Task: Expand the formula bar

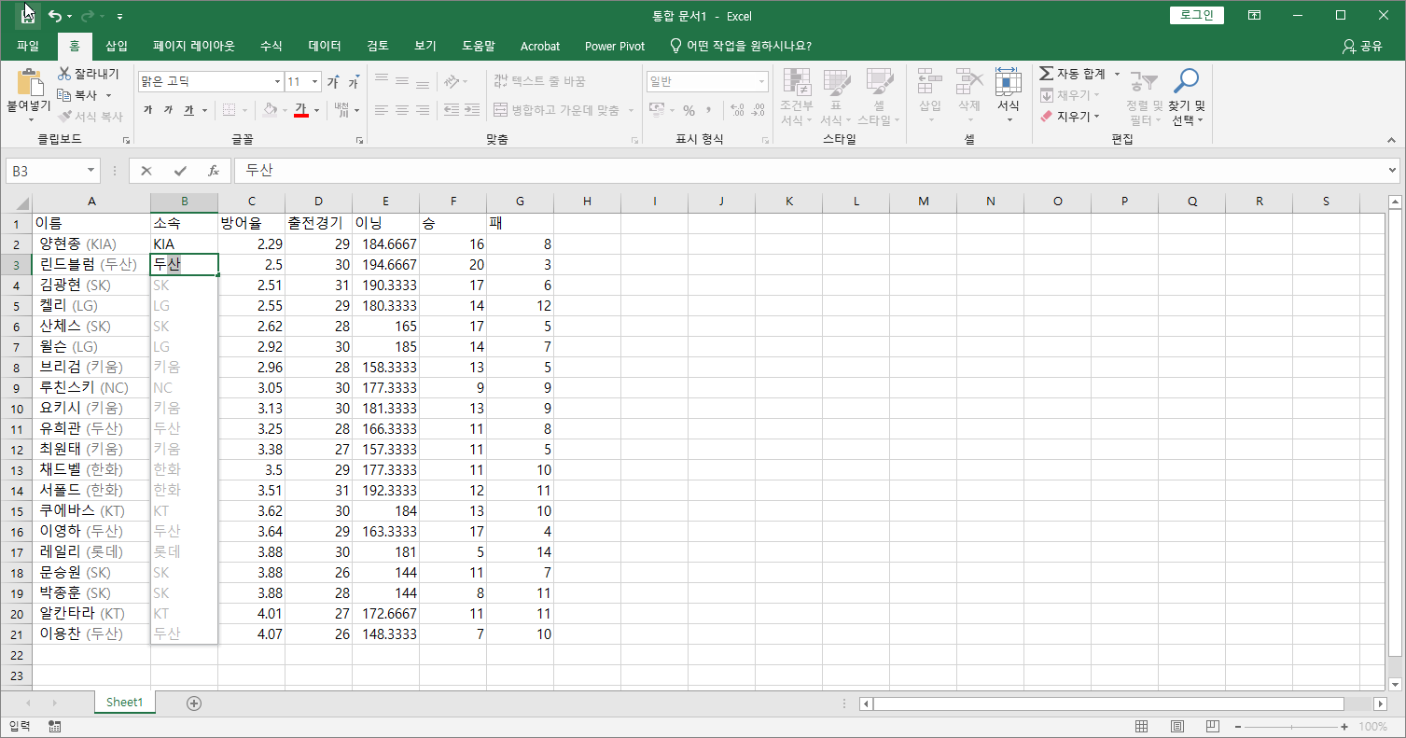Action: [x=1393, y=171]
